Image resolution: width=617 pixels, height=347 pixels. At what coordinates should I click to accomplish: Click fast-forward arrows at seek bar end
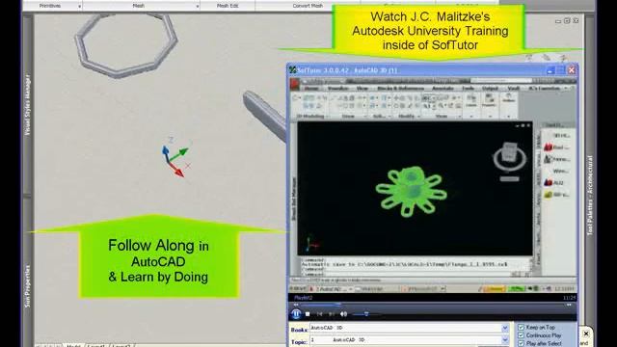[569, 305]
